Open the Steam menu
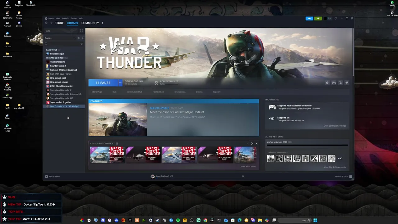The image size is (398, 224). (x=51, y=18)
